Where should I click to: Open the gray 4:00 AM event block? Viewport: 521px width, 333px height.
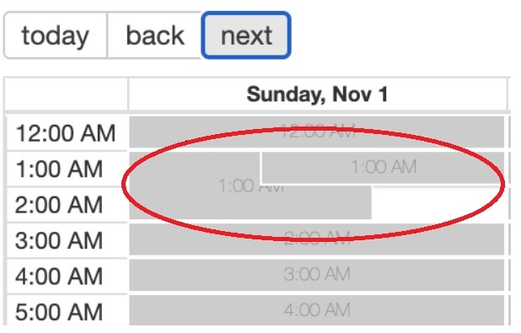coord(317,310)
